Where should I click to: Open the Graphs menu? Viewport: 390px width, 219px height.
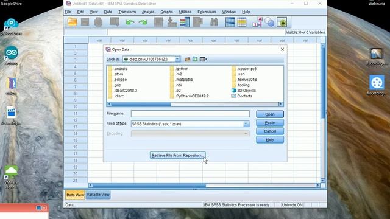pyautogui.click(x=166, y=12)
